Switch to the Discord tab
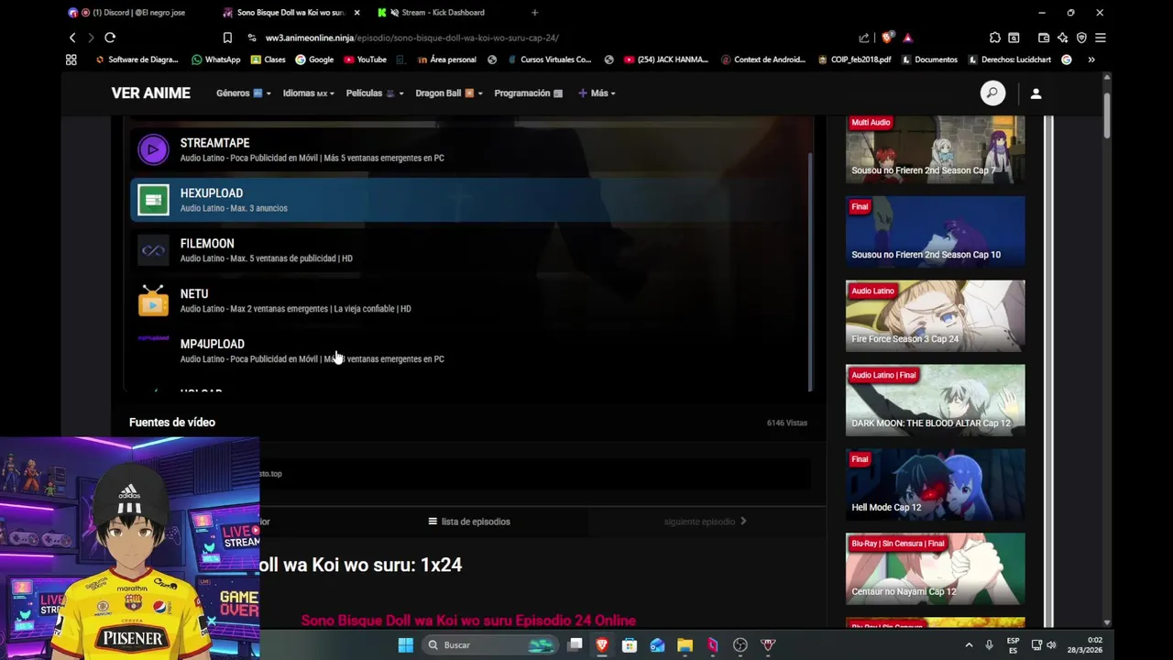 click(133, 12)
